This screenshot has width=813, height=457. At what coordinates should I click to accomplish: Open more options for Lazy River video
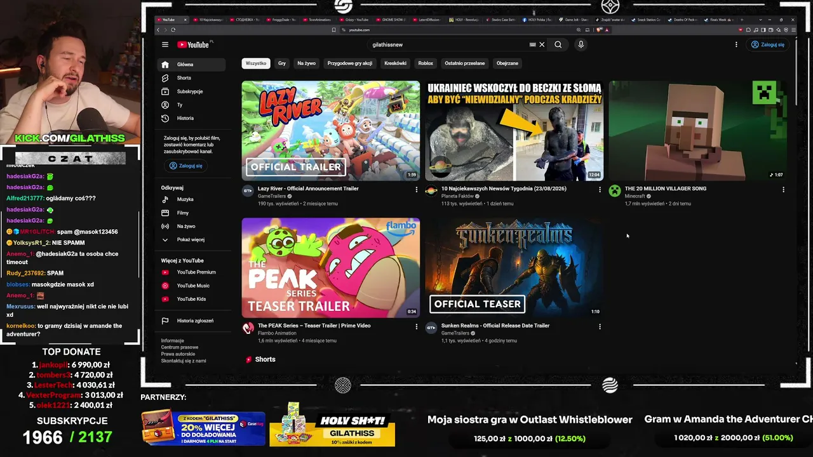coord(417,189)
